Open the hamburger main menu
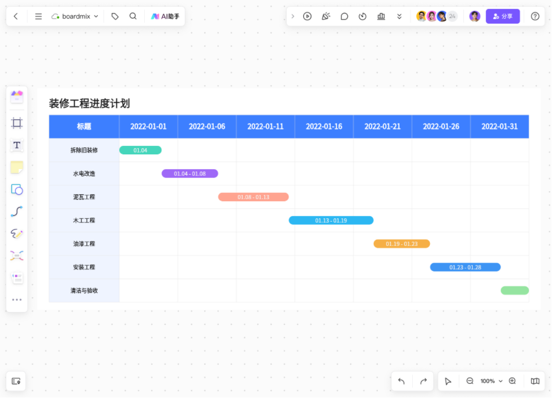The width and height of the screenshot is (552, 398). [x=38, y=16]
